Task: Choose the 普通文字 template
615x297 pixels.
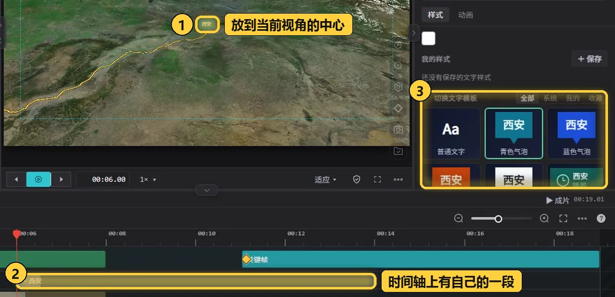Action: (x=451, y=133)
